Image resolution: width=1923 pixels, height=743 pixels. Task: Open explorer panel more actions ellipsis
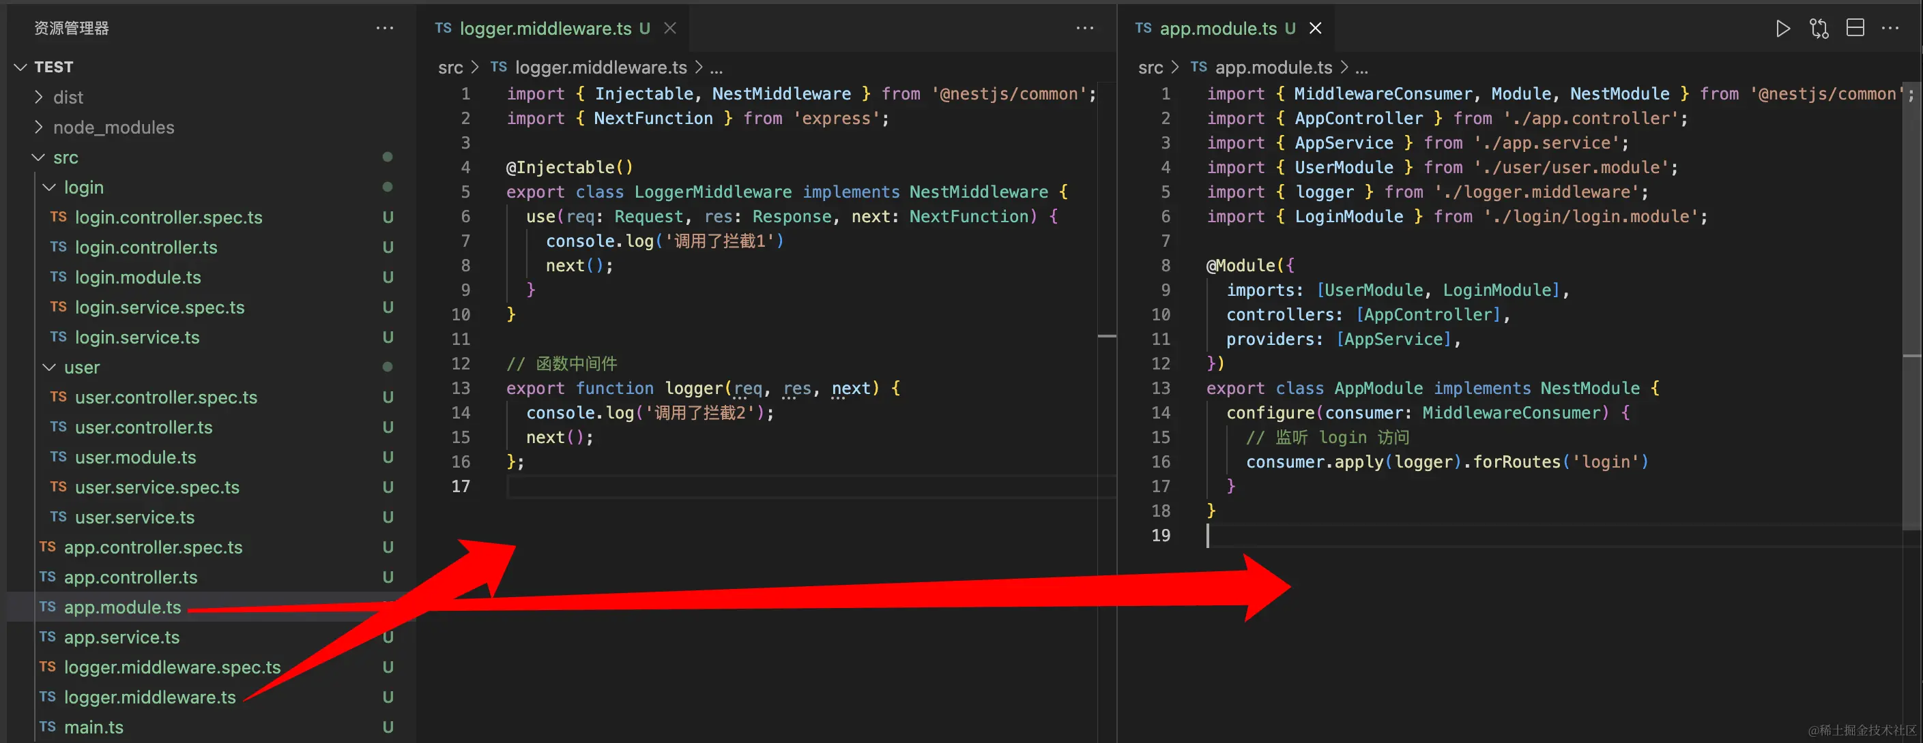[x=384, y=29]
